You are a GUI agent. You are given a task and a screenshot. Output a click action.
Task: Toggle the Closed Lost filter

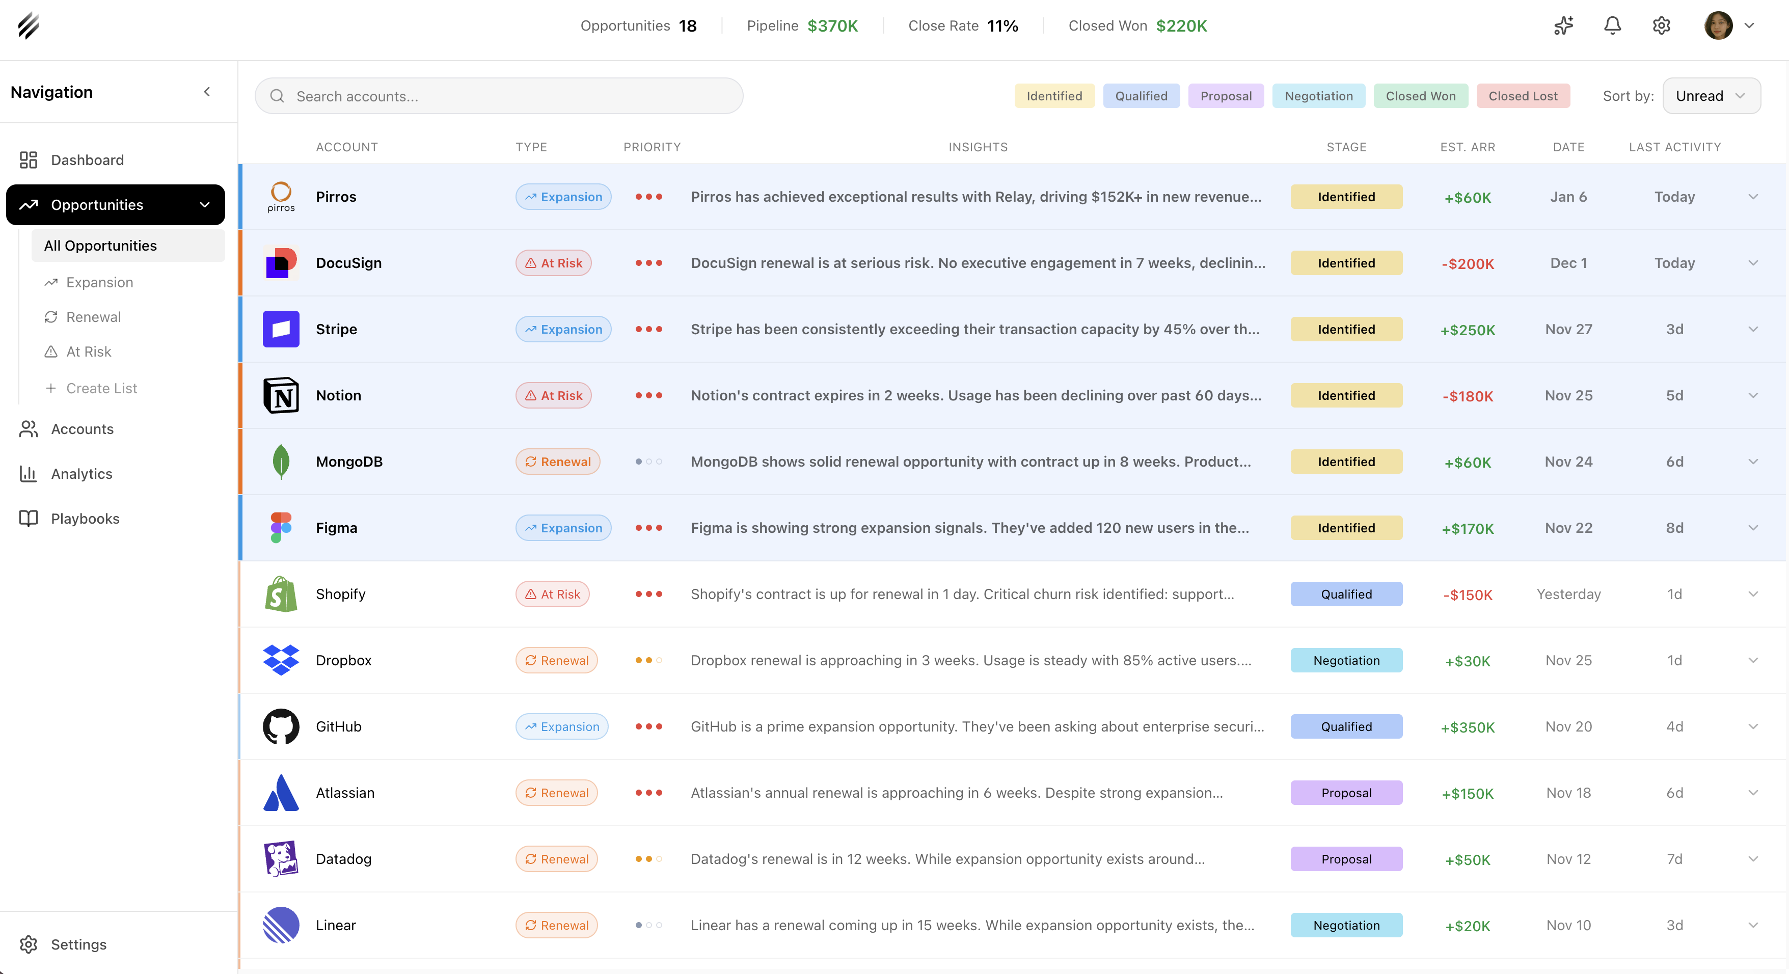[1523, 96]
